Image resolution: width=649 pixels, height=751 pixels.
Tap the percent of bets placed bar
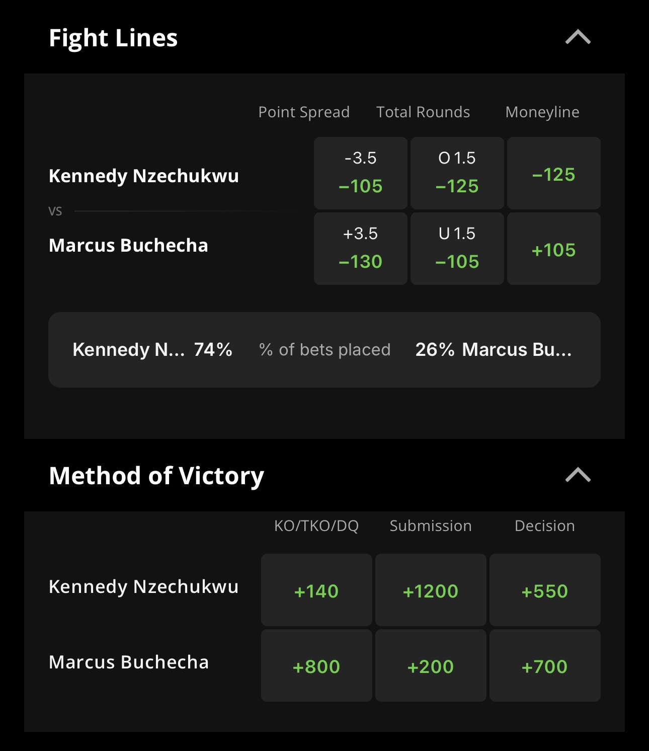point(324,349)
